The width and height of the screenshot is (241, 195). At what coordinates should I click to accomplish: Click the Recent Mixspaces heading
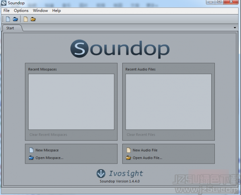pos(42,69)
